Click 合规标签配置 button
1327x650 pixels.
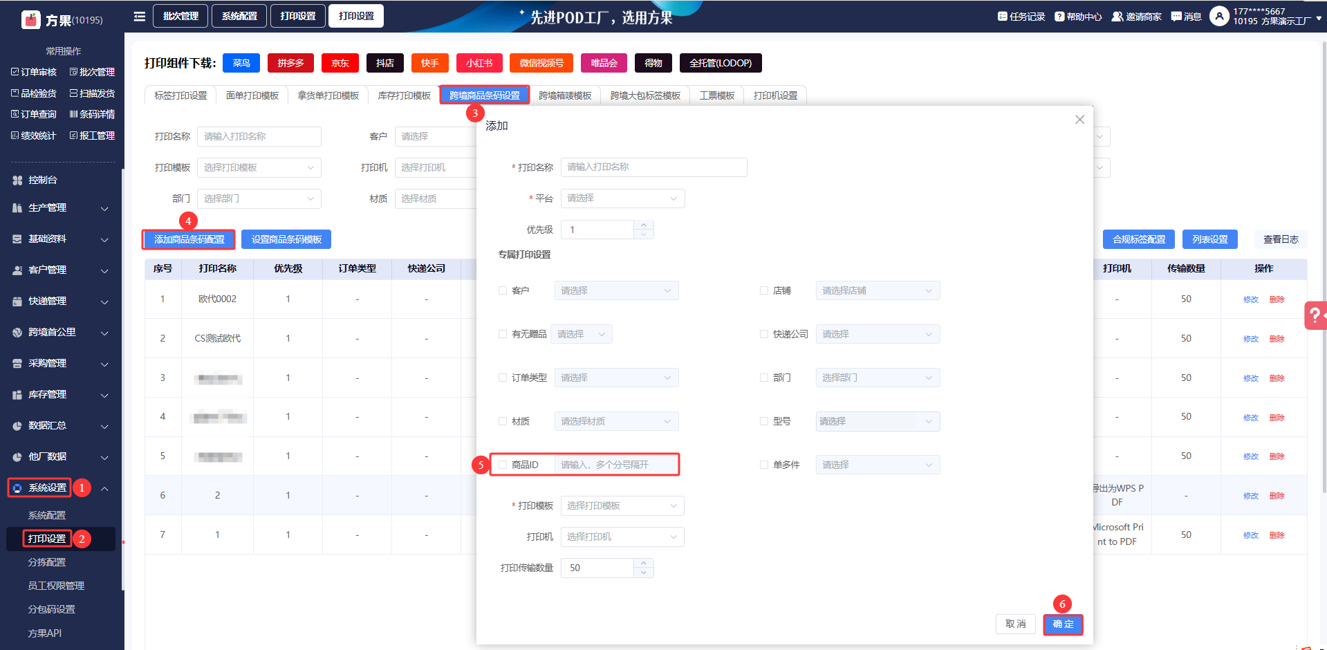1139,239
